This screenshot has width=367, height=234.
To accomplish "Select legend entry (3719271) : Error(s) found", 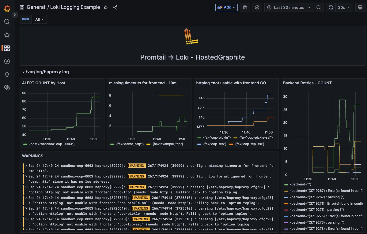I will (x=327, y=203).
